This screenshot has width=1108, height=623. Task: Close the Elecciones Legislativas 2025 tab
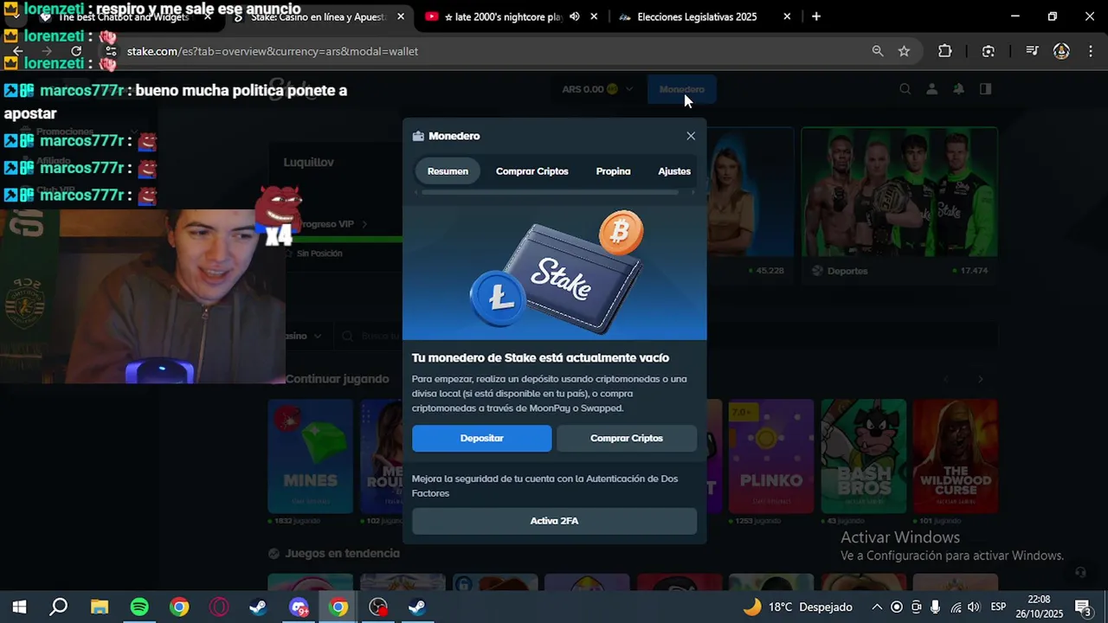pos(787,16)
